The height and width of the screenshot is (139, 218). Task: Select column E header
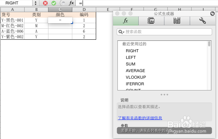(x=108, y=10)
